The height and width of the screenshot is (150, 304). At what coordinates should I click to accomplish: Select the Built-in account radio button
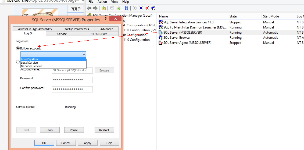click(x=18, y=48)
